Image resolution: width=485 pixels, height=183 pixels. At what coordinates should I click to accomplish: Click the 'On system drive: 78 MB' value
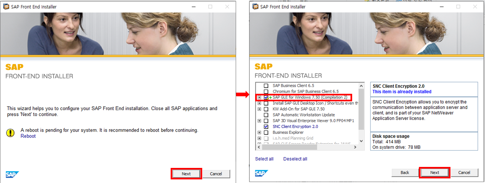tap(396, 147)
